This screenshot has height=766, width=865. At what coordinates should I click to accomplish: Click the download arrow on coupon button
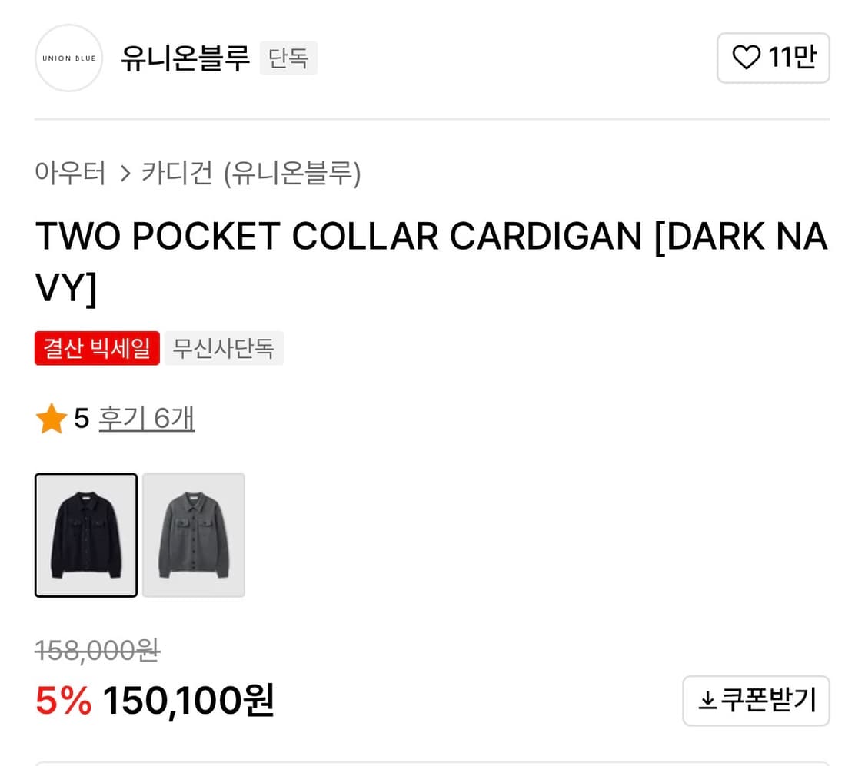point(707,701)
